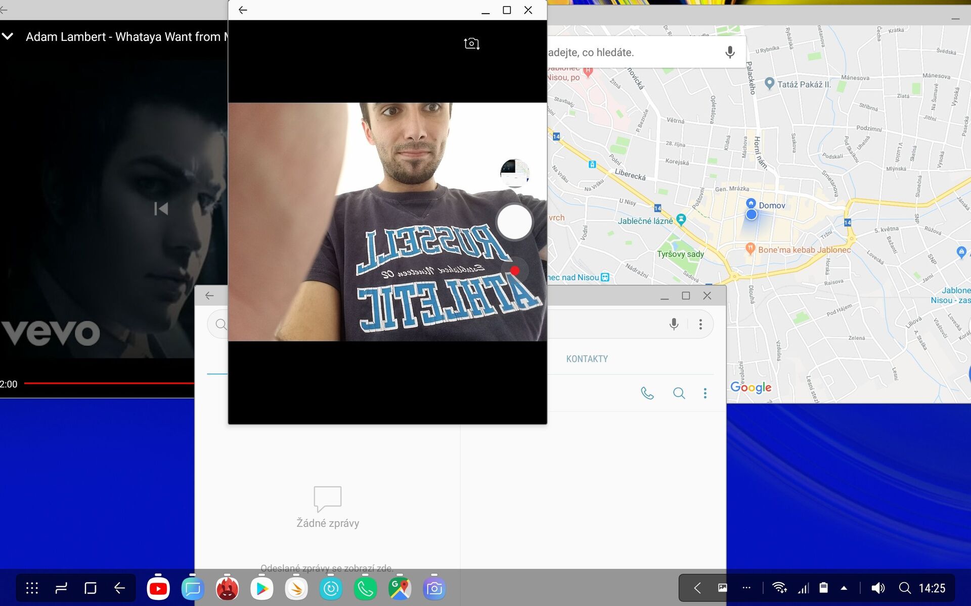Screen dimensions: 971x606
Task: Open the three-dot menu in the messages search bar
Action: (x=700, y=324)
